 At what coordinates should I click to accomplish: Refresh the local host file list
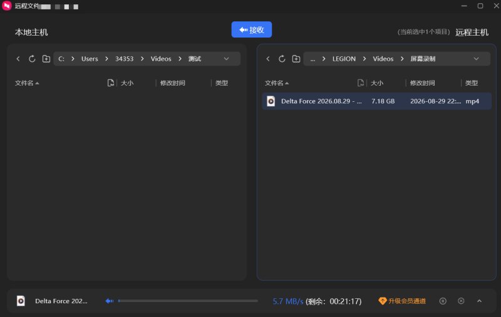pyautogui.click(x=32, y=59)
